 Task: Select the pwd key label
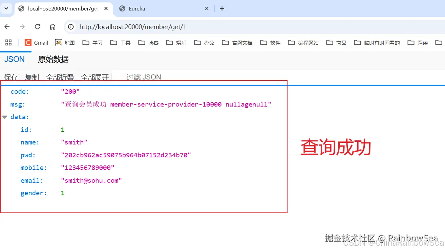pos(28,155)
